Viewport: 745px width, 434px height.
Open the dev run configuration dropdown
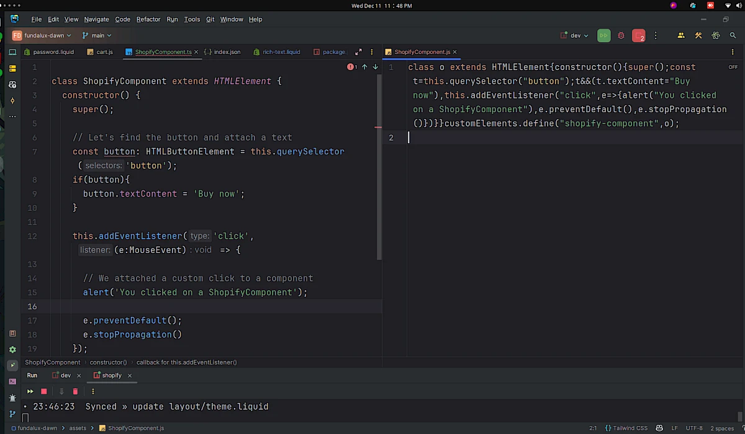(x=574, y=35)
